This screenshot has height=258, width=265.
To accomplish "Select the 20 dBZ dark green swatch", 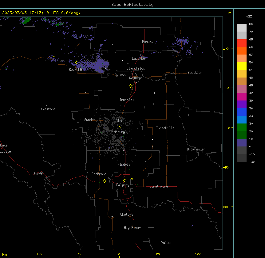I will coord(242,135).
